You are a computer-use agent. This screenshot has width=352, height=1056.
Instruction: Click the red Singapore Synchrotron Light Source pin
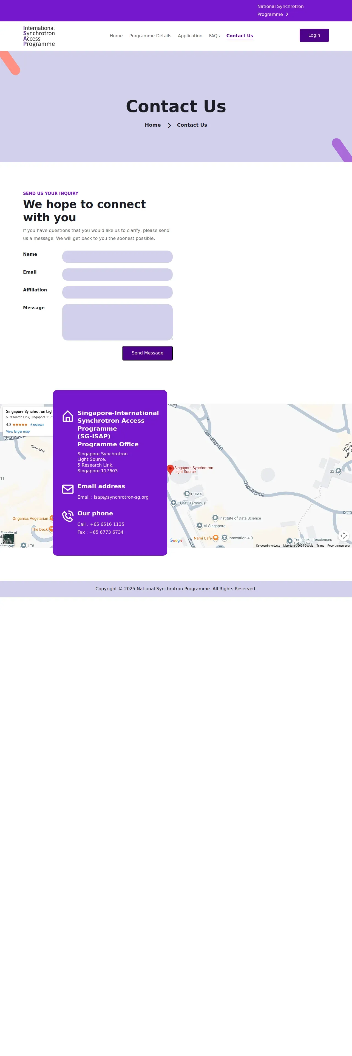tap(170, 469)
